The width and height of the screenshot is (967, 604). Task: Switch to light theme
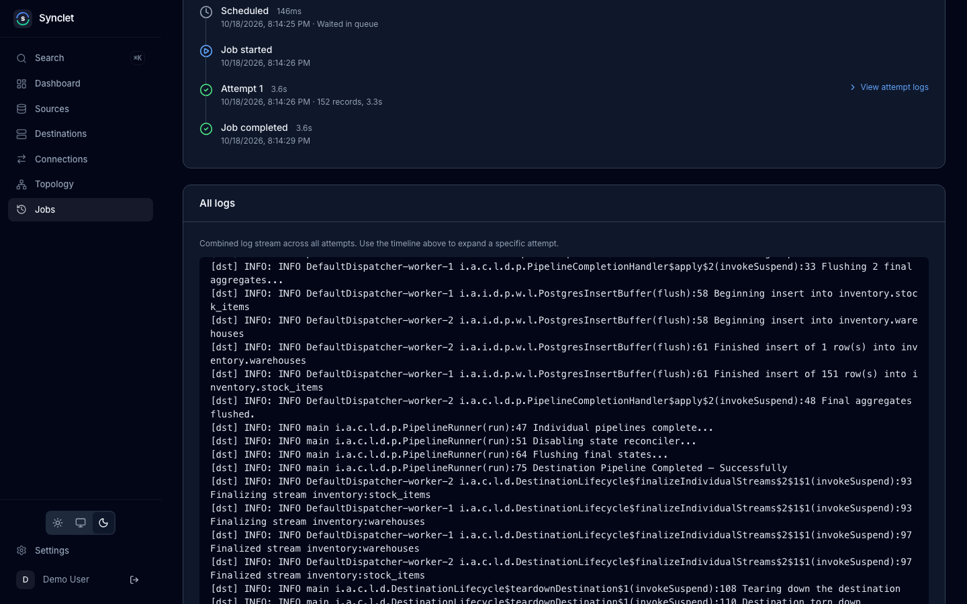(58, 523)
